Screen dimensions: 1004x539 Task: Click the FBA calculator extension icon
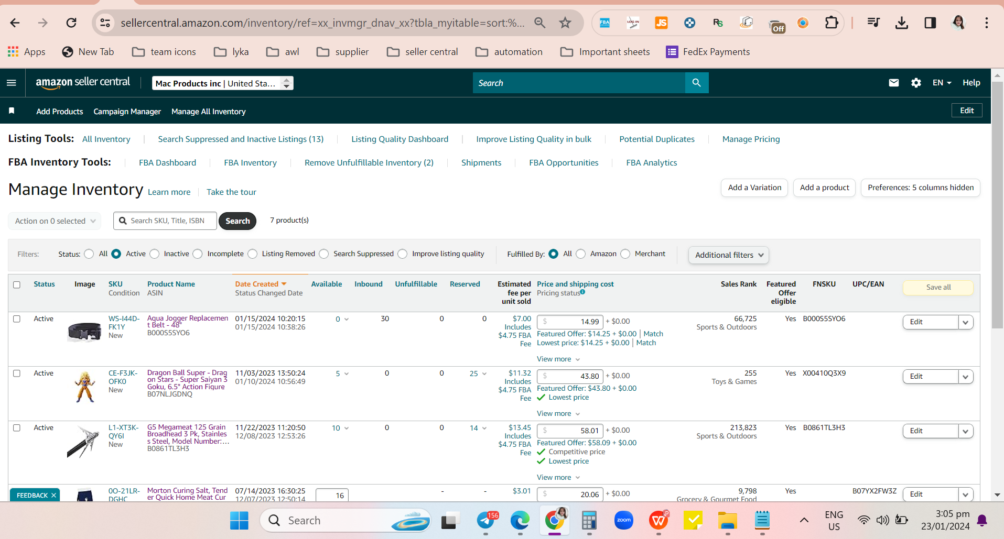pyautogui.click(x=605, y=23)
